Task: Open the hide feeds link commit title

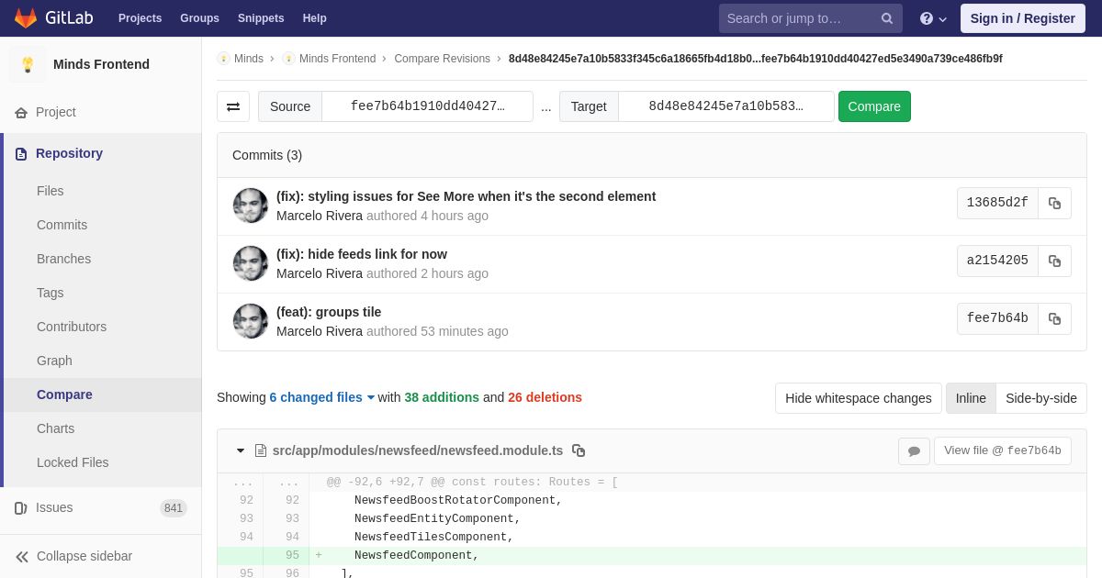Action: [362, 254]
